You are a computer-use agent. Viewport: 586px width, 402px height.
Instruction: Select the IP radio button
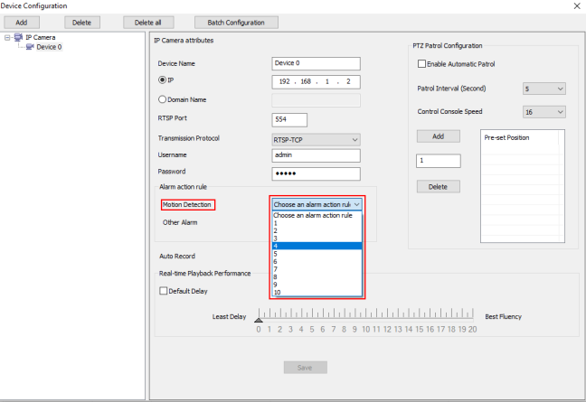pyautogui.click(x=163, y=81)
